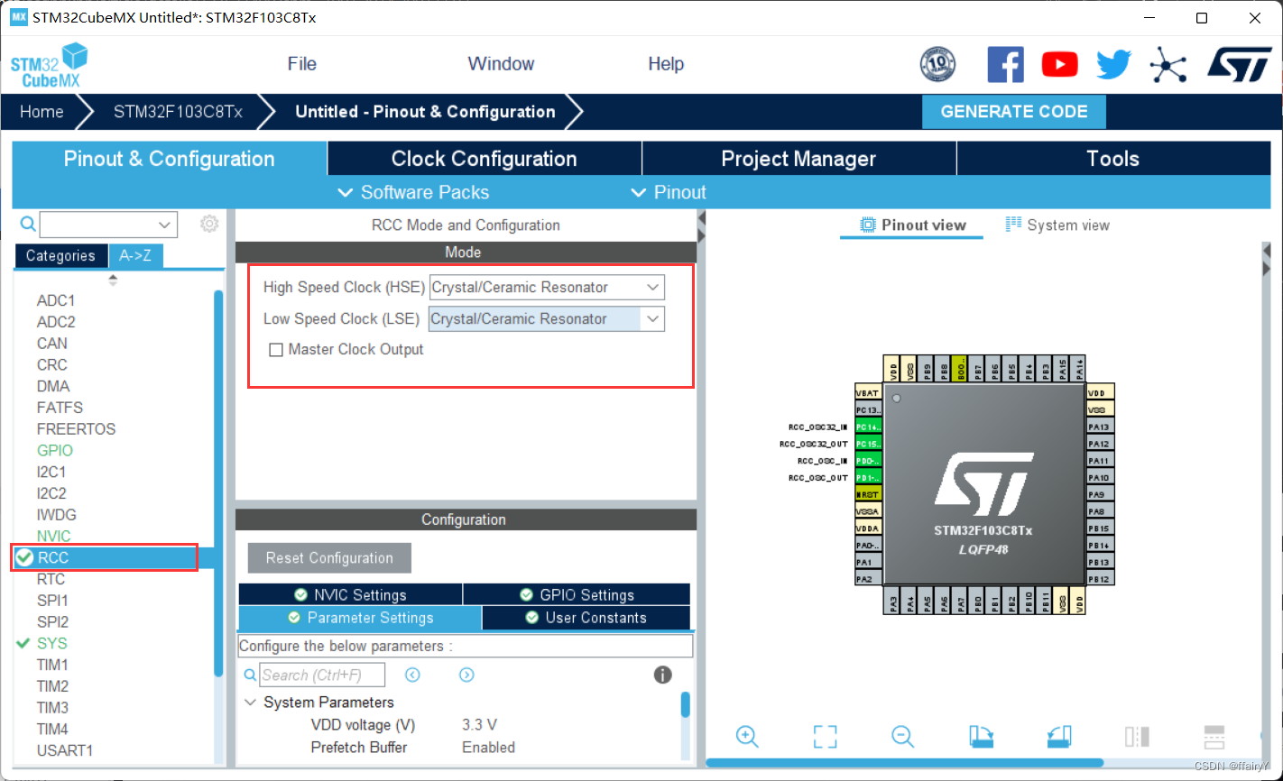Click the parameter search field

pos(322,675)
